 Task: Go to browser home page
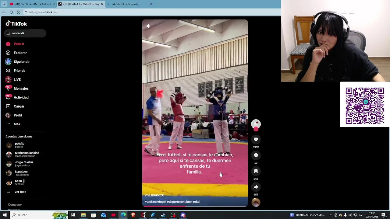click(x=19, y=12)
